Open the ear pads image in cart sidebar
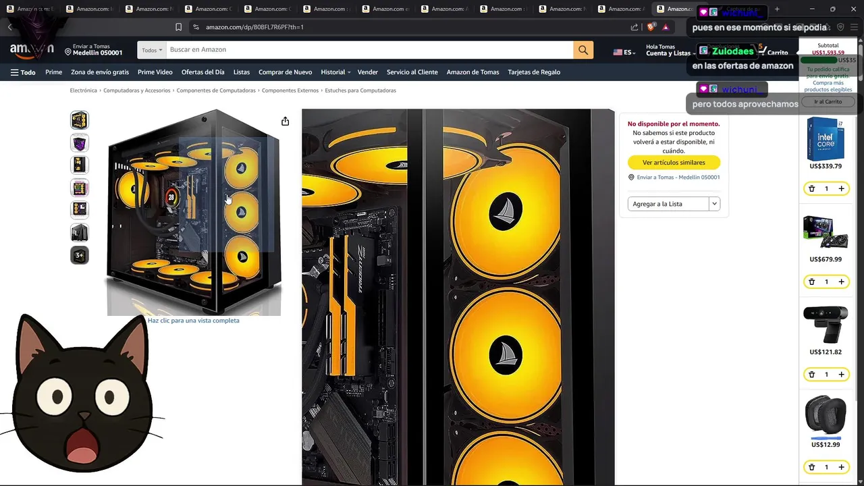 (826, 415)
